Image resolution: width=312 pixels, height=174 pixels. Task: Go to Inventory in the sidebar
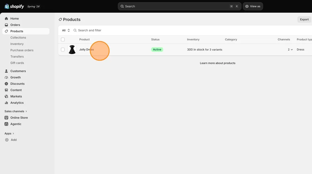[17, 44]
